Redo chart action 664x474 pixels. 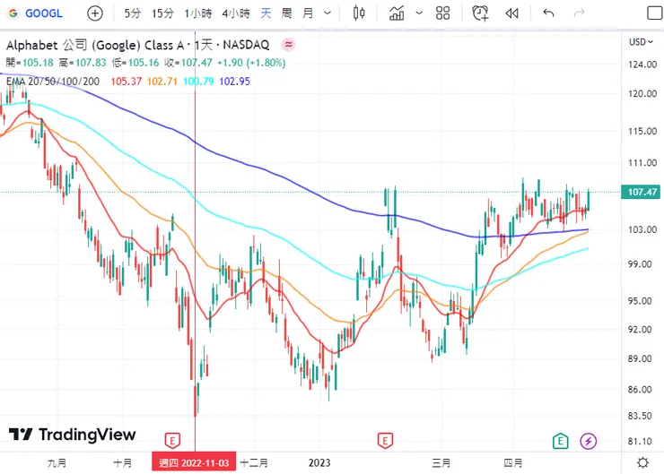coord(579,13)
